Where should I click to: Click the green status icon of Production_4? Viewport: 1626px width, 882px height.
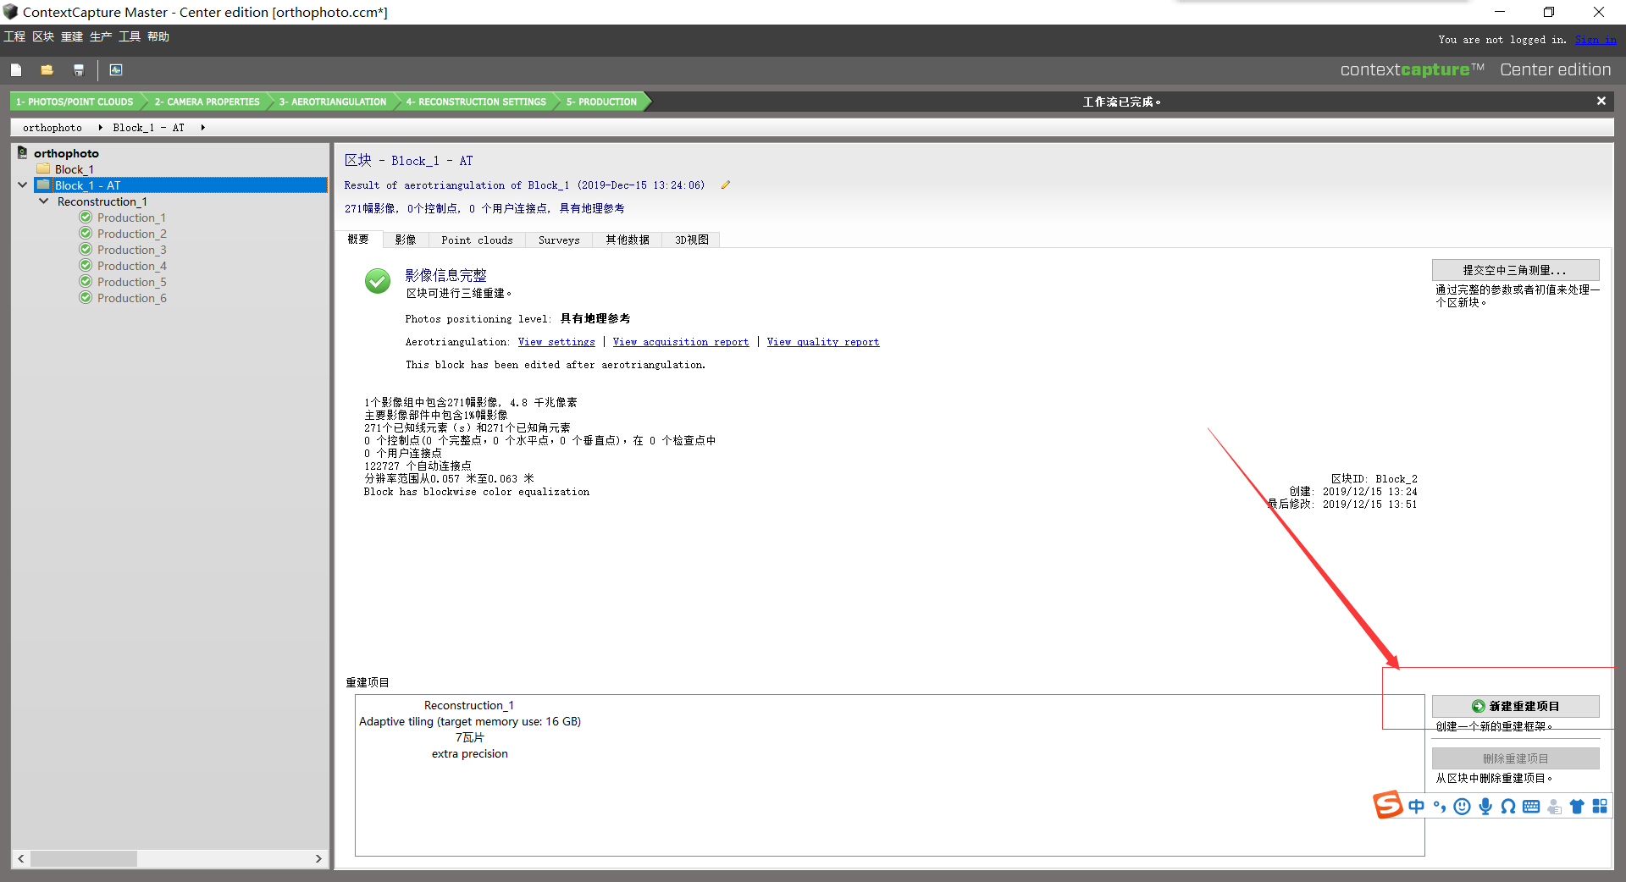click(x=86, y=266)
